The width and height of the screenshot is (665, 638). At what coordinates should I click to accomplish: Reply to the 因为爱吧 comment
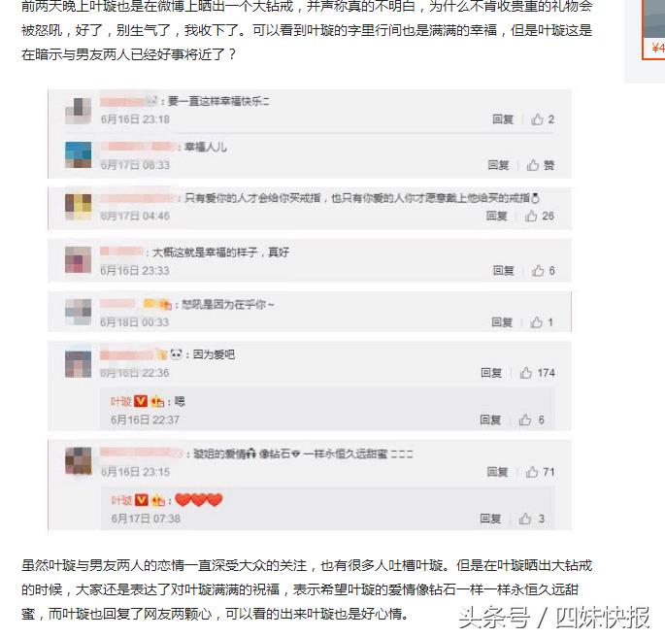click(x=491, y=373)
